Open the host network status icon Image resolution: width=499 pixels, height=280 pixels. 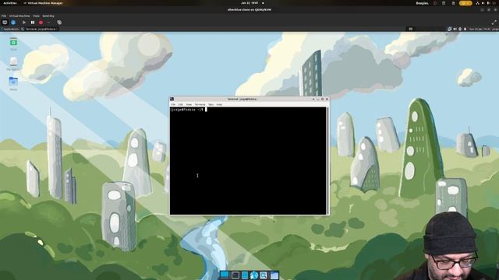[478, 3]
